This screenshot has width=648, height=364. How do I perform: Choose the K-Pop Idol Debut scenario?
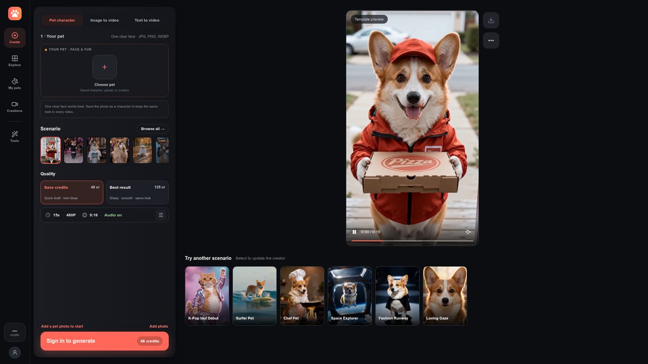pyautogui.click(x=207, y=296)
